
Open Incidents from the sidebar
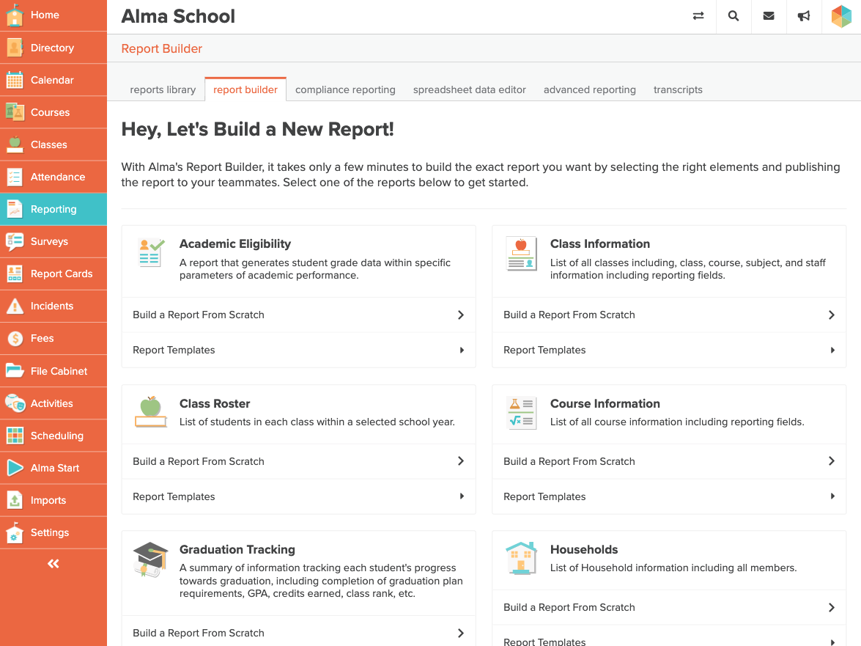[53, 306]
